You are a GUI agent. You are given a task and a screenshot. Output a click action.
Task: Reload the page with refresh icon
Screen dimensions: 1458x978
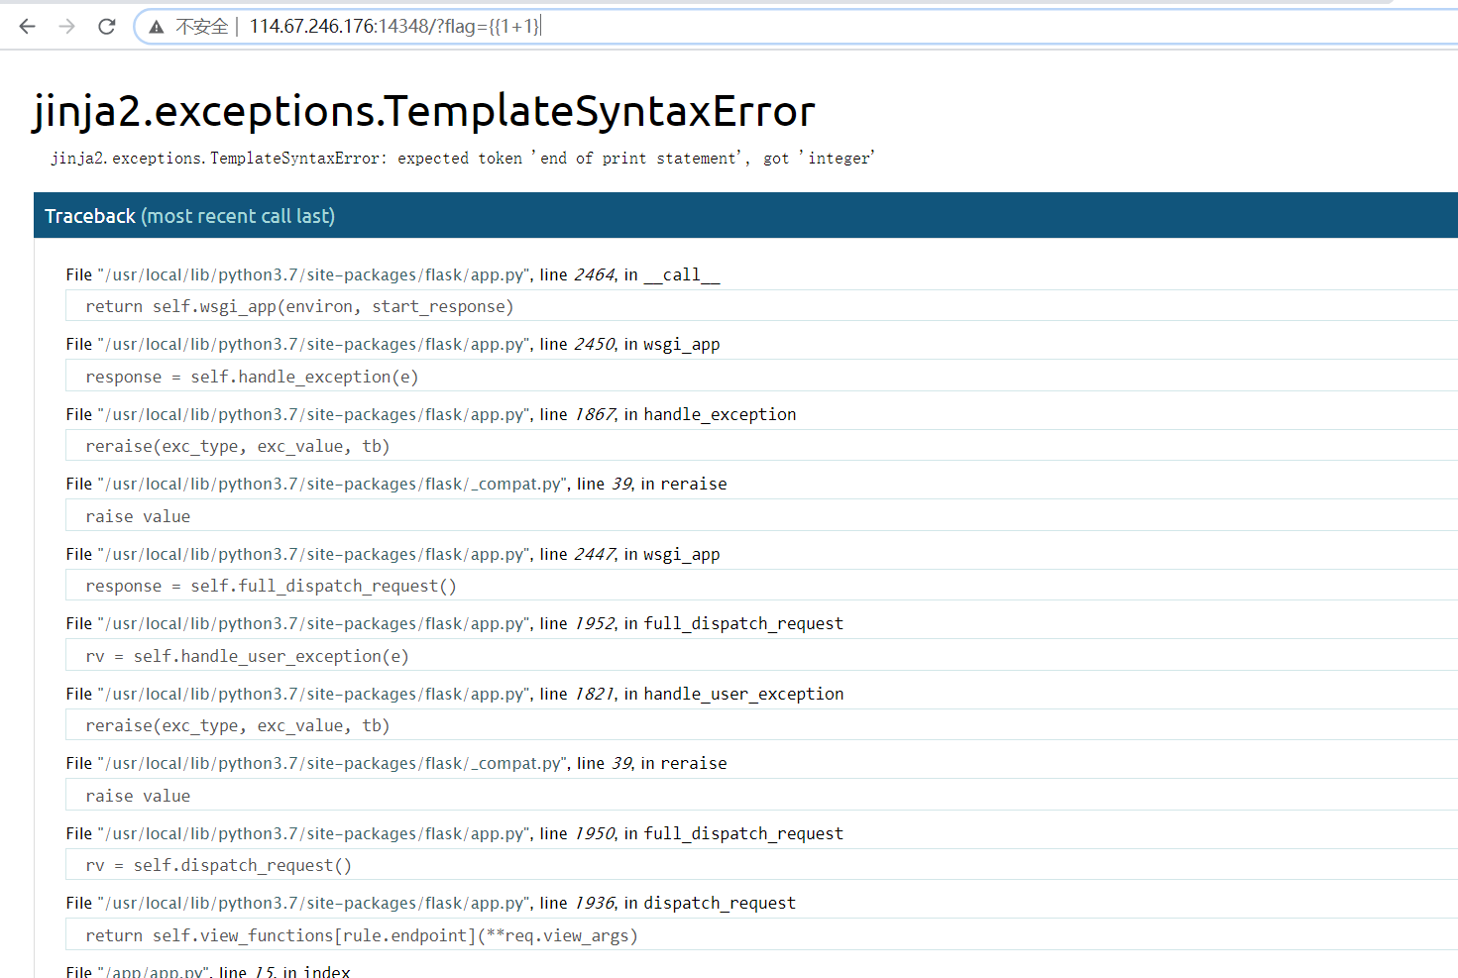coord(107,27)
